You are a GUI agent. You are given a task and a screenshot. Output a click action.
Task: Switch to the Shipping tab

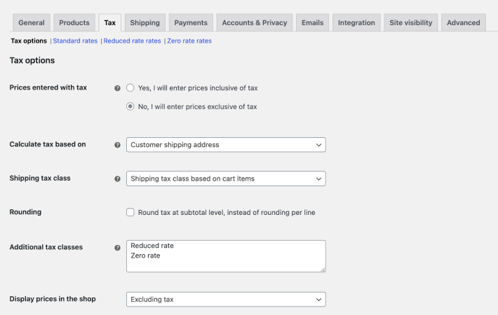pos(144,23)
